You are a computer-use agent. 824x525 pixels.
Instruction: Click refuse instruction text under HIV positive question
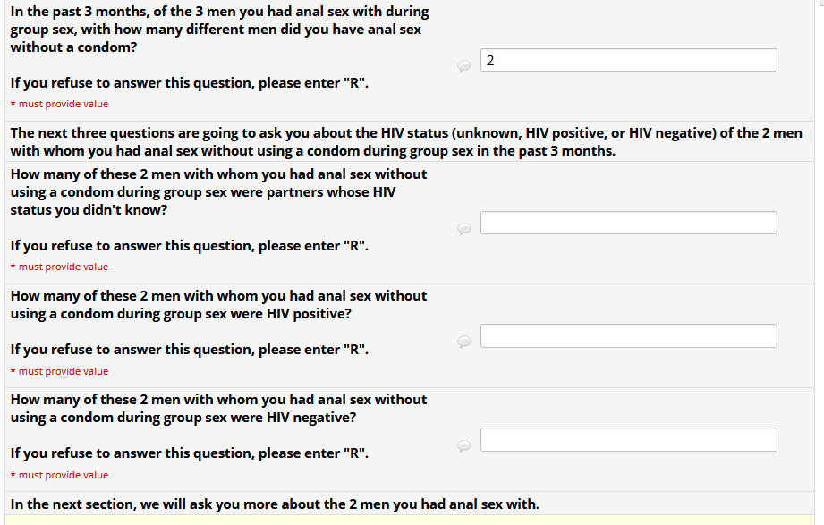(189, 350)
